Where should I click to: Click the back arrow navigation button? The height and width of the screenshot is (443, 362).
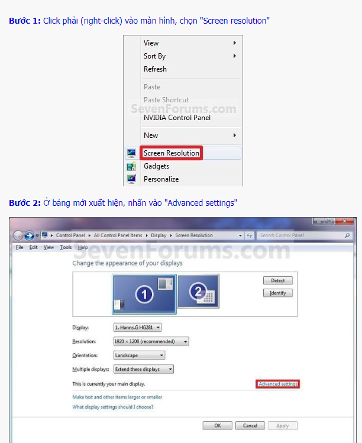coord(18,235)
